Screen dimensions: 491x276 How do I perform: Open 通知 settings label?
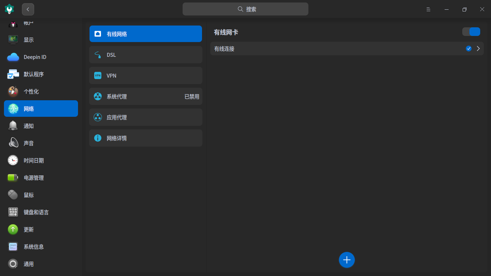(x=29, y=126)
